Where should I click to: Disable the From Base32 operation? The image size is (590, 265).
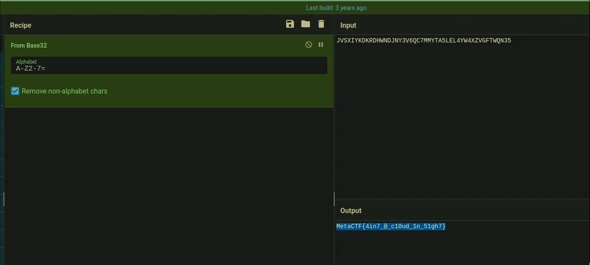309,45
